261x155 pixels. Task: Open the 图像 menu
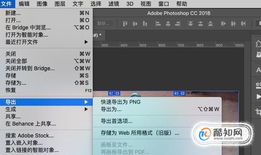click(x=42, y=4)
